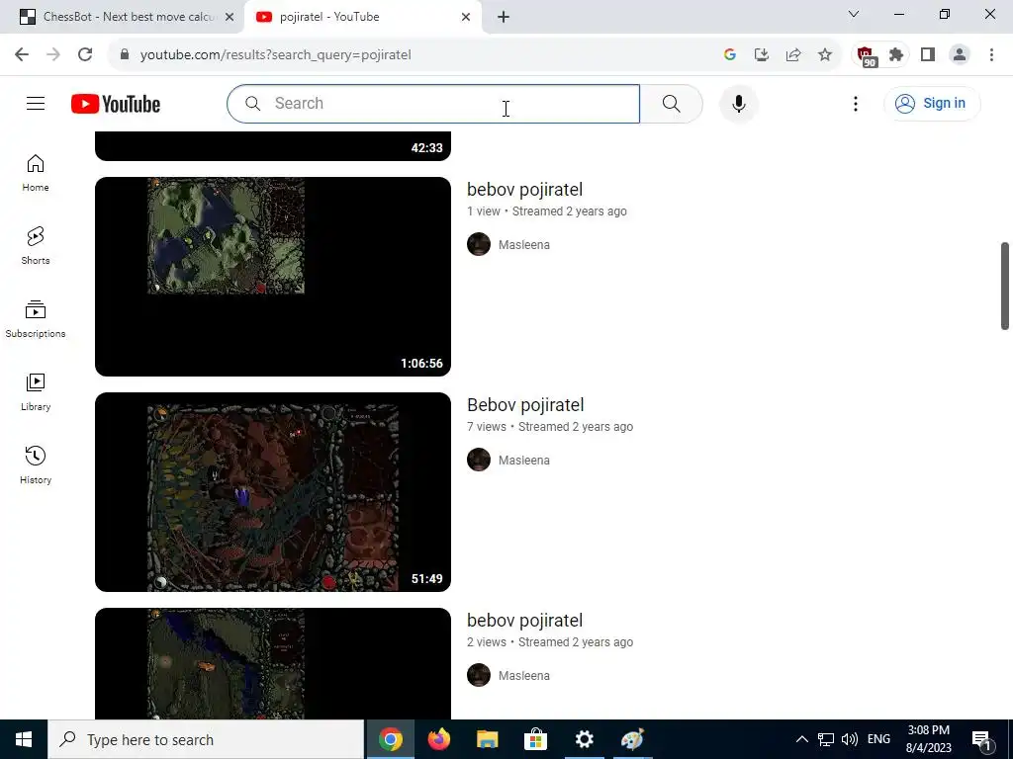
Task: Open File Explorer from the taskbar
Action: (487, 739)
